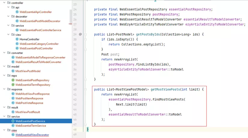Click class icon of WebPostItemResponse
This screenshot has height=138, width=248.
click(13, 98)
